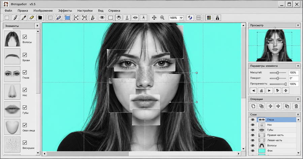Select the rectangular marquee selection tool
Image resolution: width=303 pixels, height=159 pixels.
click(7, 18)
